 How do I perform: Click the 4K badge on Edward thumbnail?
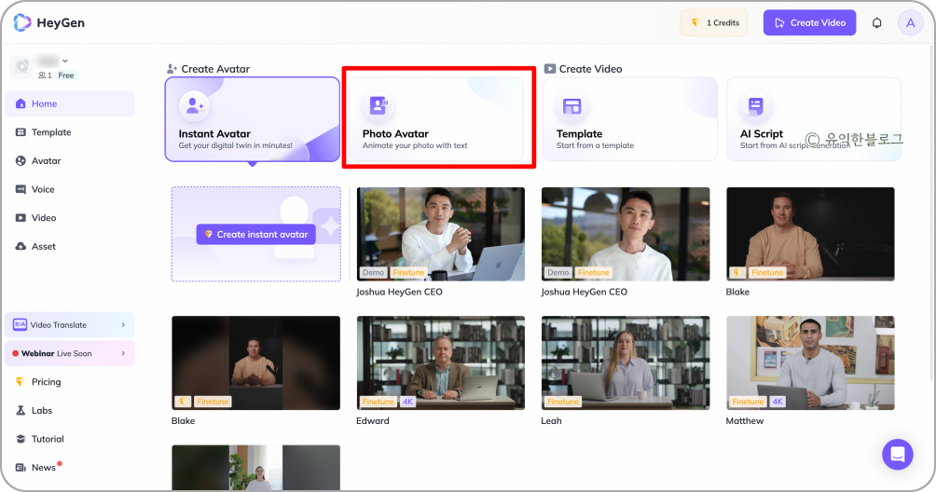407,402
